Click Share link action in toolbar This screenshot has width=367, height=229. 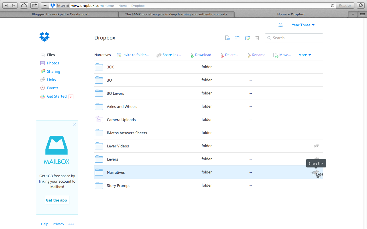(169, 55)
